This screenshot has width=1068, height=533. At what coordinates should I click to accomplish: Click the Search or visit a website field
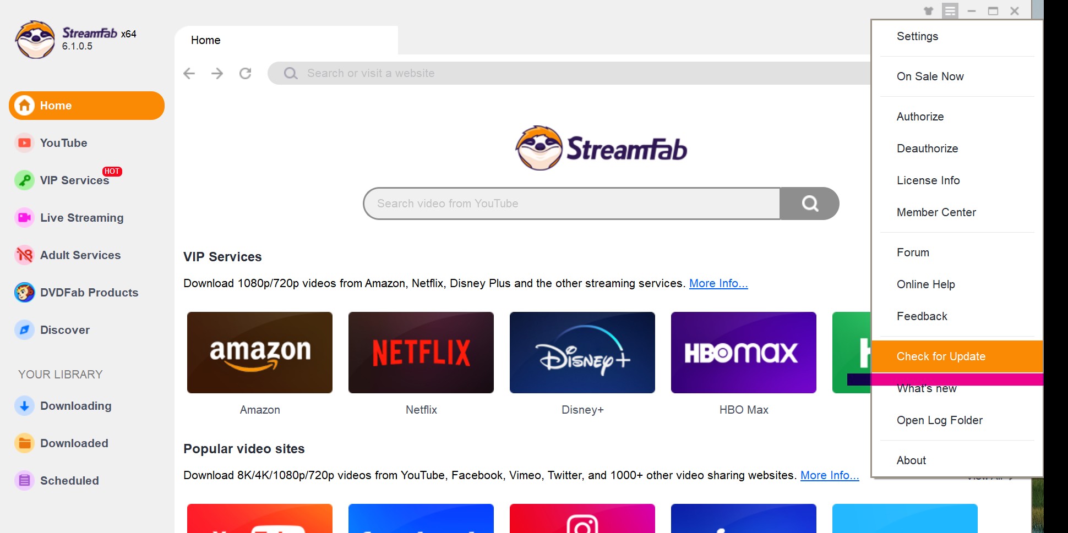(570, 73)
